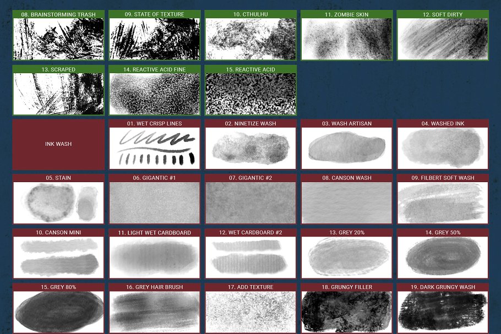Choose the Grey 50% brush swatch

pyautogui.click(x=443, y=257)
